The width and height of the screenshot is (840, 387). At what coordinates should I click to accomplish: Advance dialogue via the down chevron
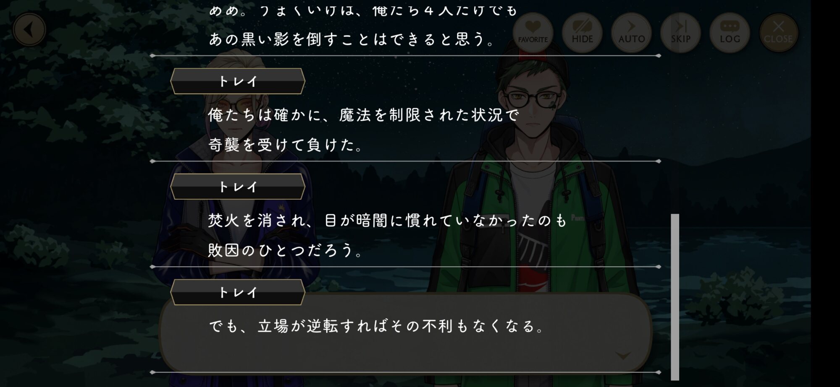tap(623, 356)
